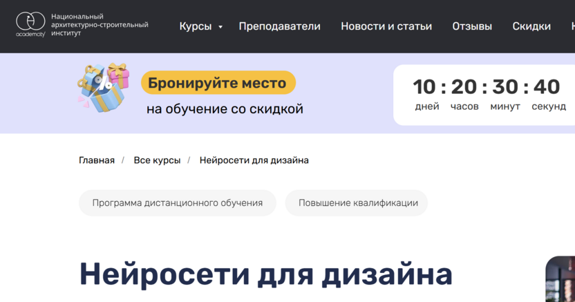The height and width of the screenshot is (302, 575).
Task: Open Все курсы breadcrumb link
Action: click(x=157, y=160)
